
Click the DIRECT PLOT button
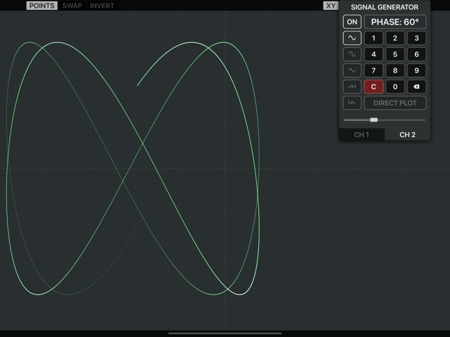[x=395, y=103]
